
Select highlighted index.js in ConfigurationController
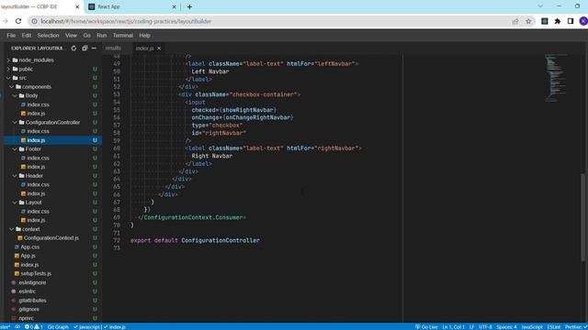click(x=36, y=140)
